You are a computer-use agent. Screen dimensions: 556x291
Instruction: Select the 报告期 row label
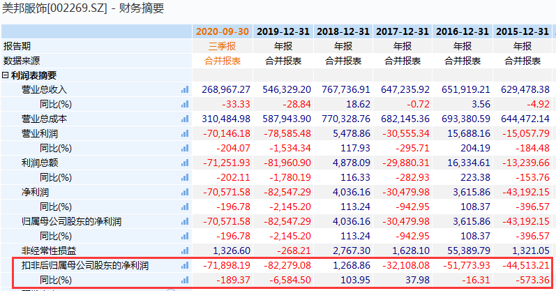(17, 46)
